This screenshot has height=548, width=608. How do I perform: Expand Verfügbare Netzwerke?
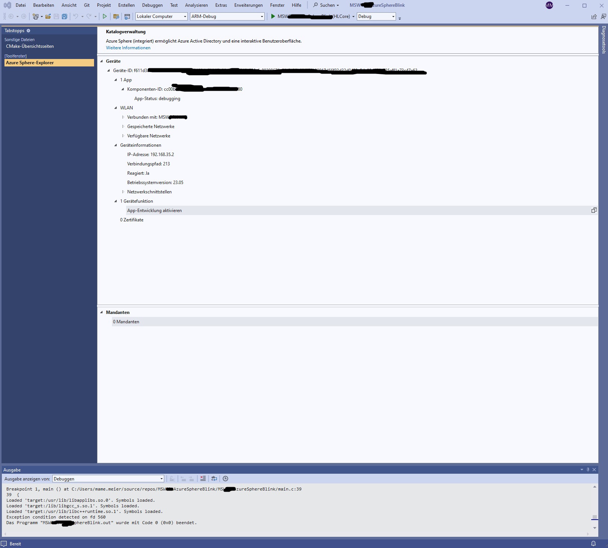(x=123, y=136)
